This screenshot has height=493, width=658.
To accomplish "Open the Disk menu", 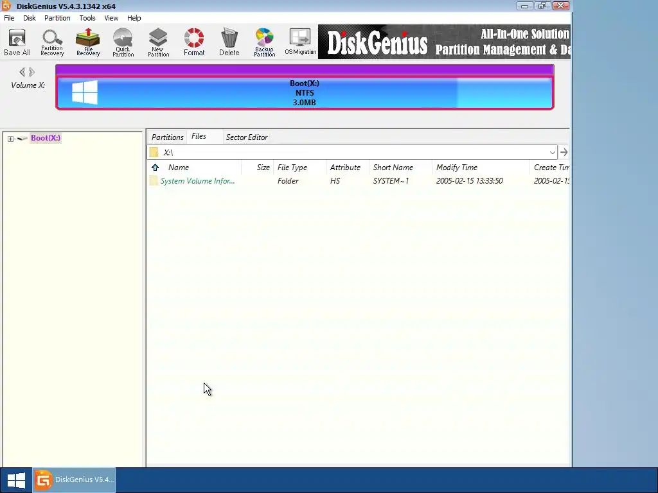I will [x=30, y=18].
